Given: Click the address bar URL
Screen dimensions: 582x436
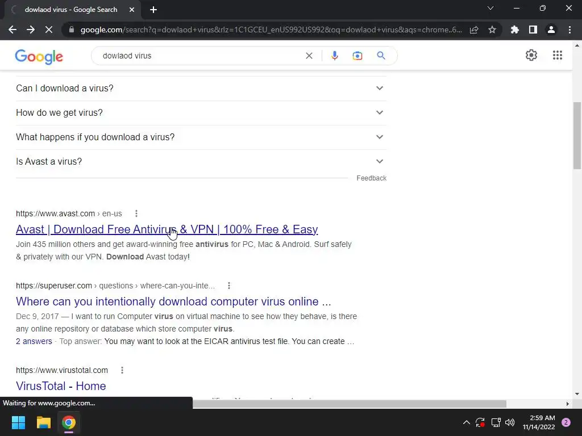Looking at the screenshot, I should coord(271,30).
